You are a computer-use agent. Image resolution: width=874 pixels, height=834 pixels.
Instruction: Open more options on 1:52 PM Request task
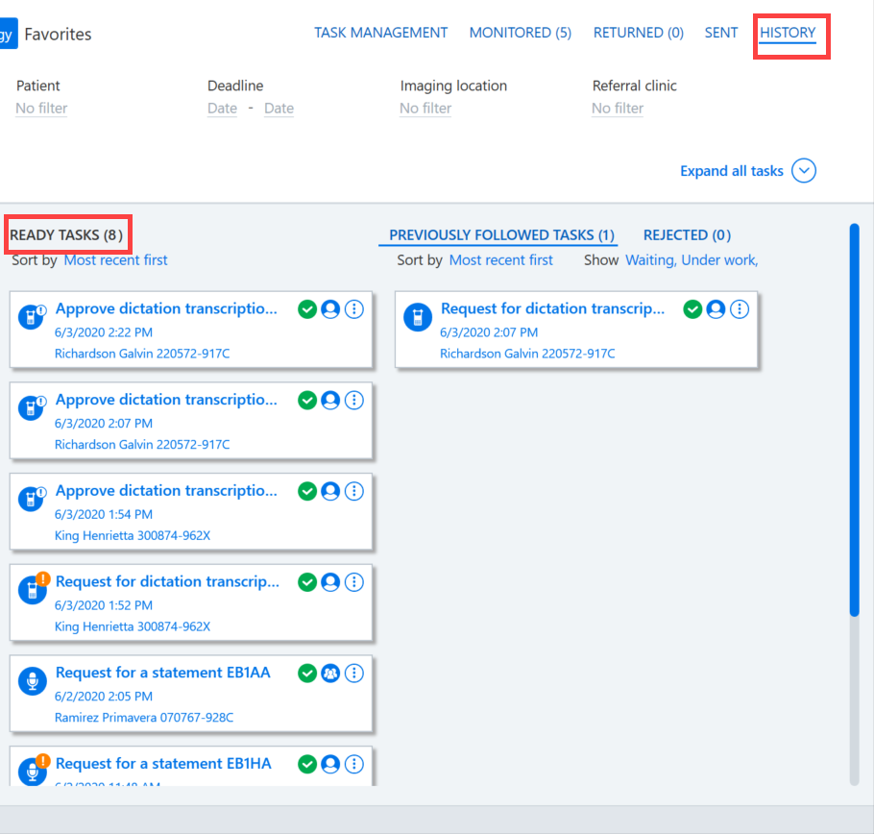point(354,582)
